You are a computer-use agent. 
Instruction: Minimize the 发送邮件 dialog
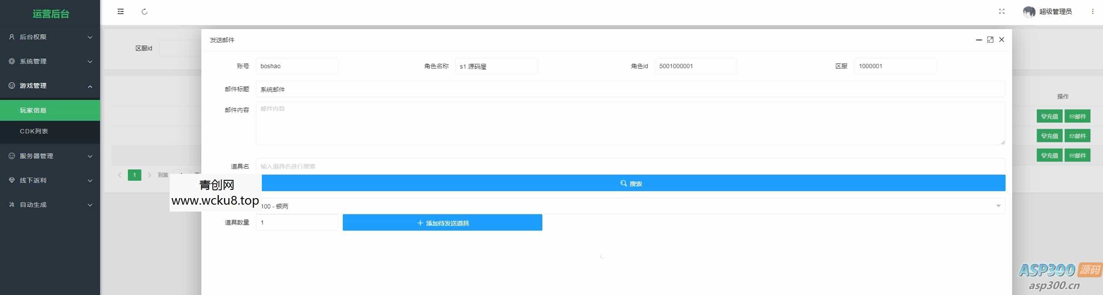point(979,40)
